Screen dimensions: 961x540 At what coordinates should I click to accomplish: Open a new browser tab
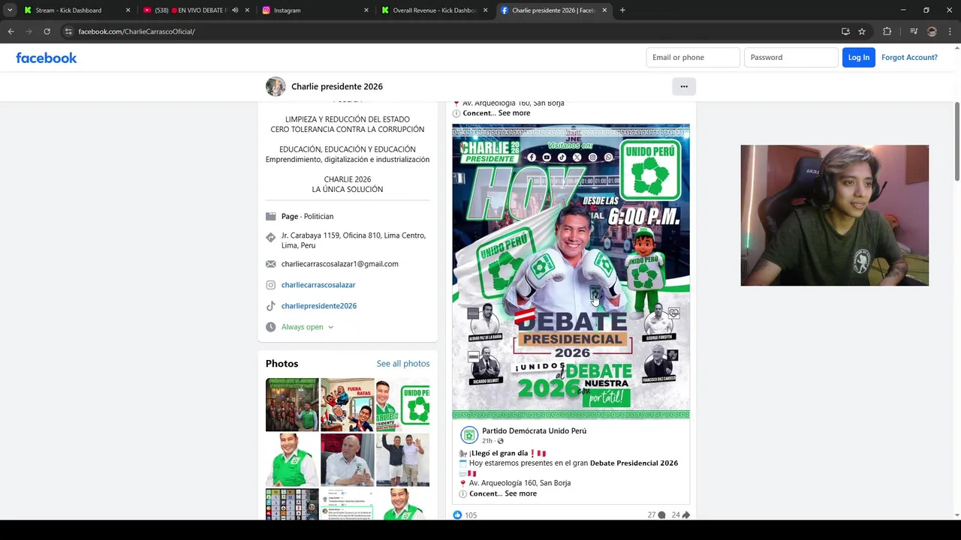(x=622, y=10)
